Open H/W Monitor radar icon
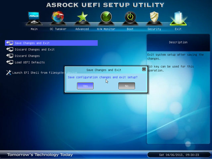Image resolution: width=212 pixels, height=159 pixels. click(x=106, y=18)
